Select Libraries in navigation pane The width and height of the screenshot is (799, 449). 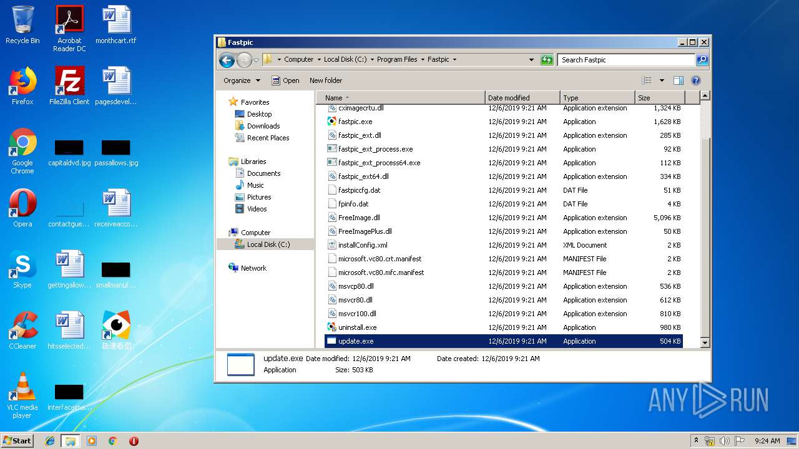pos(253,162)
